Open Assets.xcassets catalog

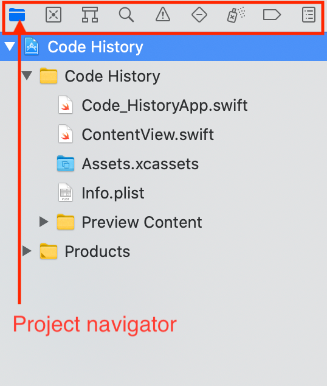(140, 164)
